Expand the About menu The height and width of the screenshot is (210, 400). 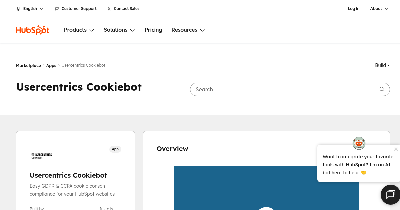[x=379, y=9]
